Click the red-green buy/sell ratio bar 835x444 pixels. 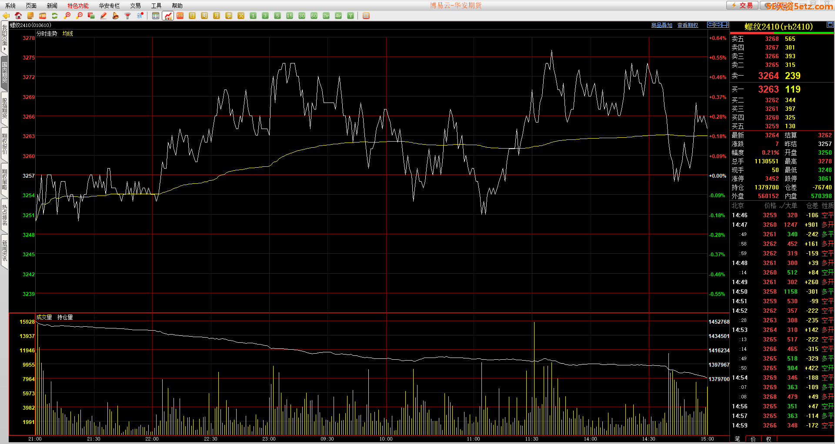click(x=782, y=33)
